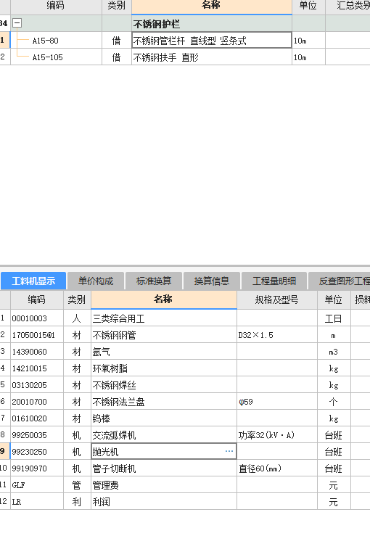Viewport: 370px width, 541px height.
Task: Click the m3 unit cell
Action: click(334, 351)
